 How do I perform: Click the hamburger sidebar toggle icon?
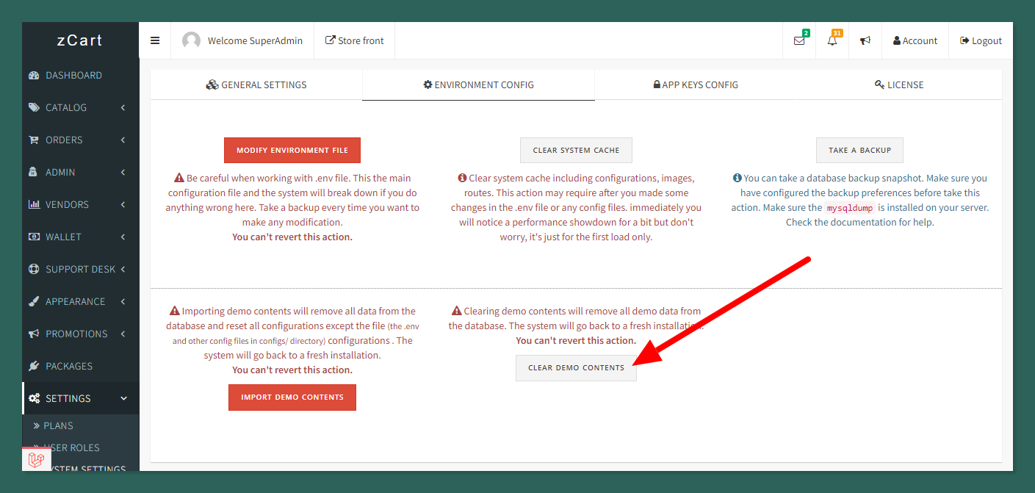(x=155, y=40)
